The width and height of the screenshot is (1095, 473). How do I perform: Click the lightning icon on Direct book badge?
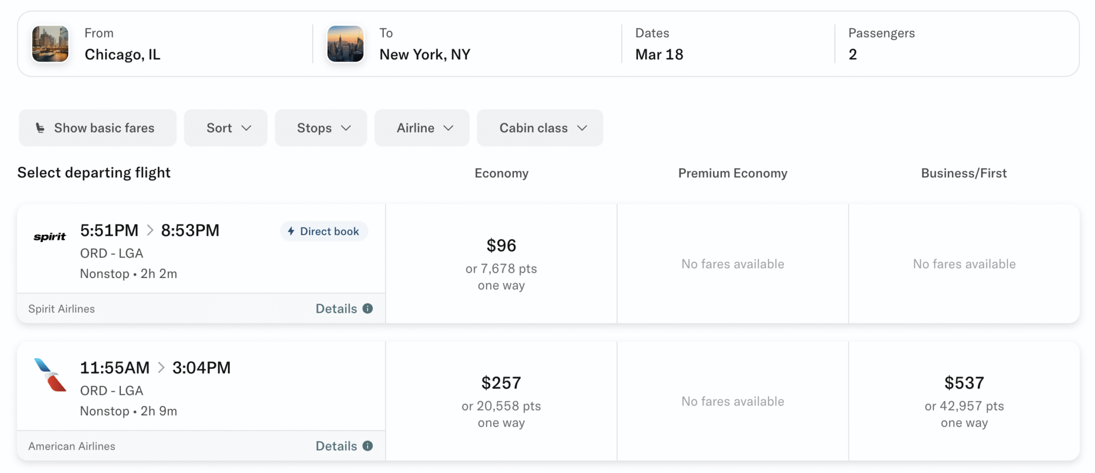[x=290, y=231]
